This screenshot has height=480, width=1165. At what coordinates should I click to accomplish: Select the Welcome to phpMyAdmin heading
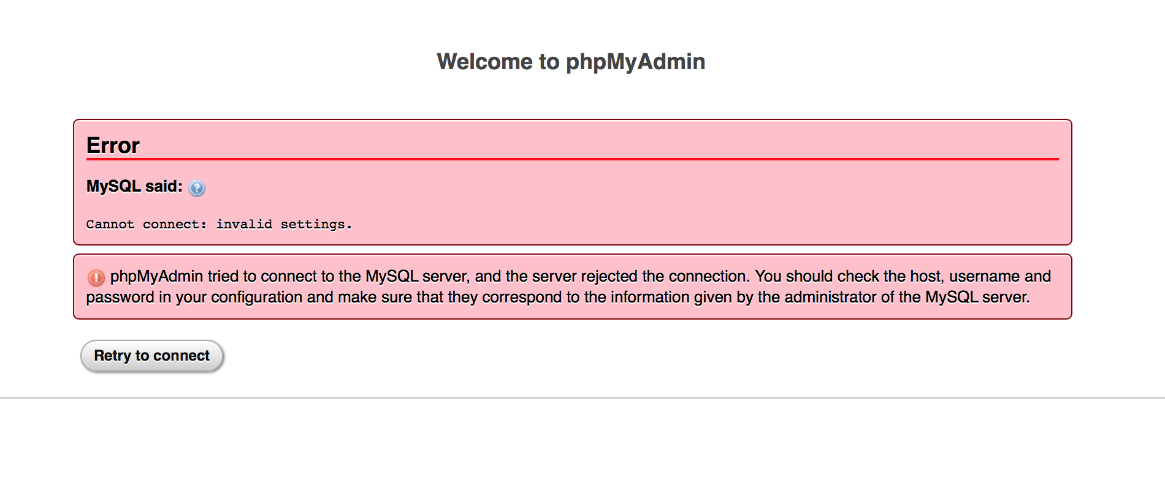(x=571, y=62)
